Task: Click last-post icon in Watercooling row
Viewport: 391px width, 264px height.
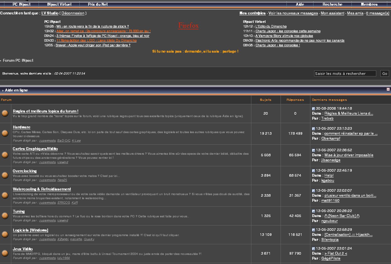Action: [313, 190]
